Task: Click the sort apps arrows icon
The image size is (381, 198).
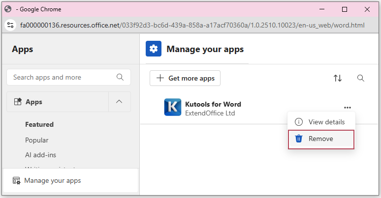Action: pos(338,78)
